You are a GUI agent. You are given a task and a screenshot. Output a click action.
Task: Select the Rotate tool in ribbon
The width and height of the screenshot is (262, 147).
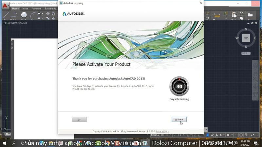coord(53,13)
